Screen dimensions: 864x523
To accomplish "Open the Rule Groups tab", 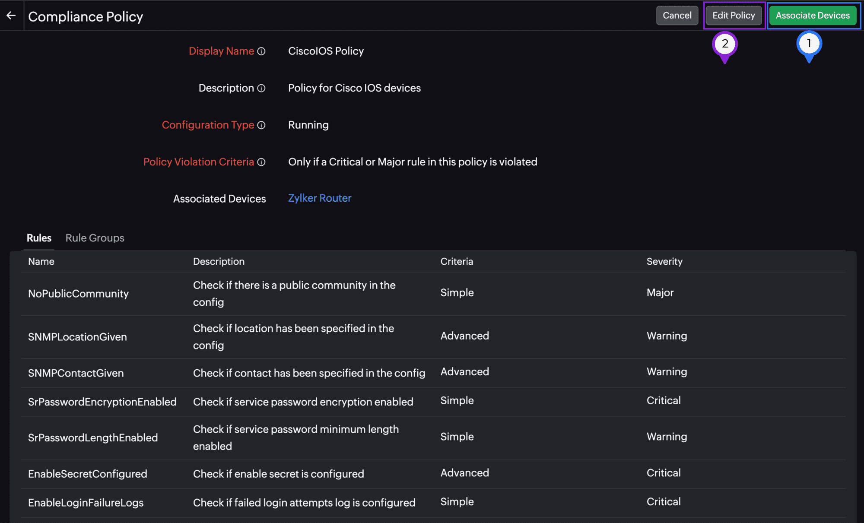I will click(x=95, y=238).
